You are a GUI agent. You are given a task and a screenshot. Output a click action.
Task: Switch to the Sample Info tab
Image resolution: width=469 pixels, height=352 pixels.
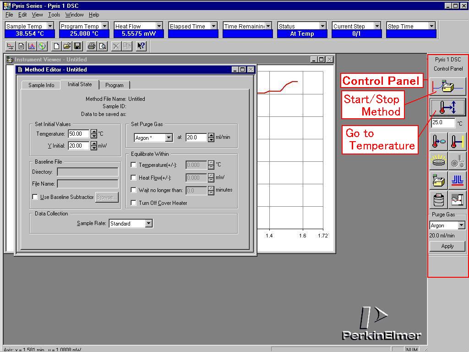[41, 85]
